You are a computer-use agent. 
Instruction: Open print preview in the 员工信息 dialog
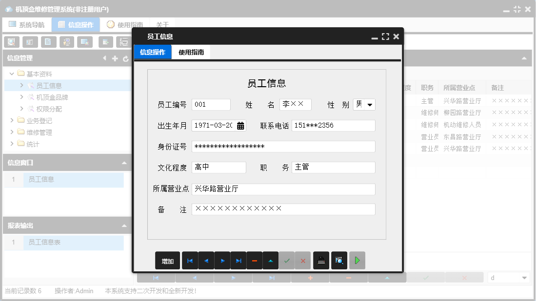[339, 260]
